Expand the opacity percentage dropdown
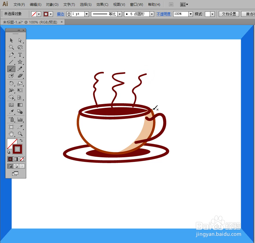Screen dimensions: 255x243 pos(190,14)
